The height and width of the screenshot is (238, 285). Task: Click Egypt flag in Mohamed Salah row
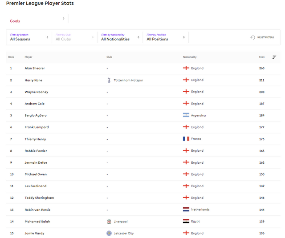coord(186,222)
